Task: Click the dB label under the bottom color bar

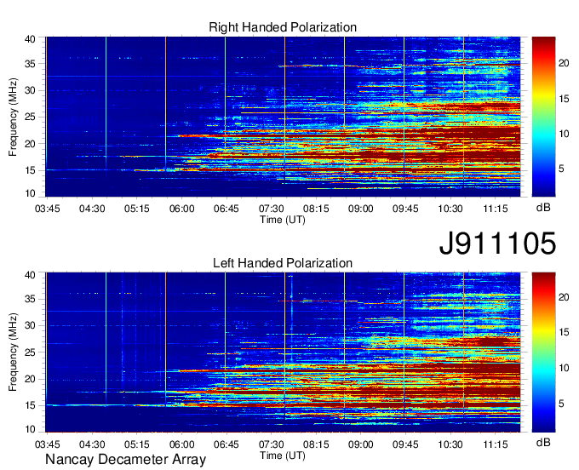Action: pyautogui.click(x=543, y=442)
